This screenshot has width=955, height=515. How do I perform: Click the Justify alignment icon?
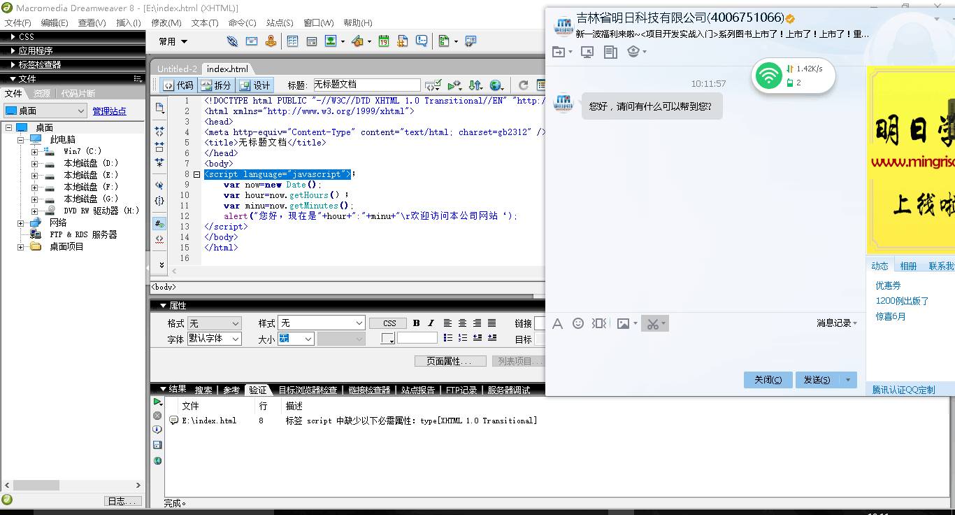tap(492, 323)
